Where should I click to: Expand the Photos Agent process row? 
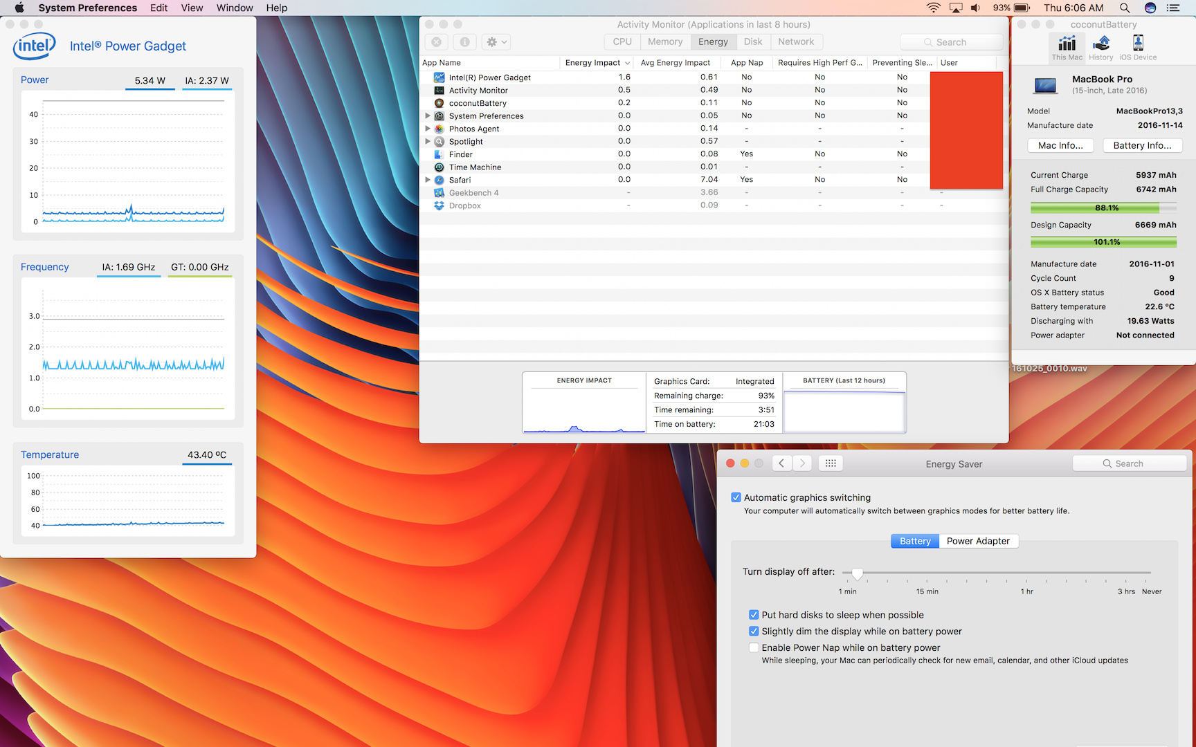point(428,129)
